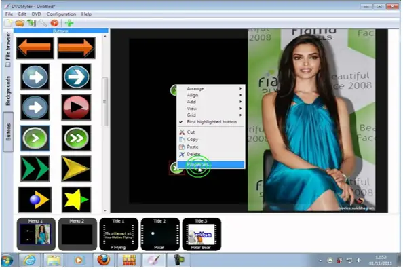Click the woman photo on the menu canvas
Viewport: 403px width, 270px height.
point(311,120)
